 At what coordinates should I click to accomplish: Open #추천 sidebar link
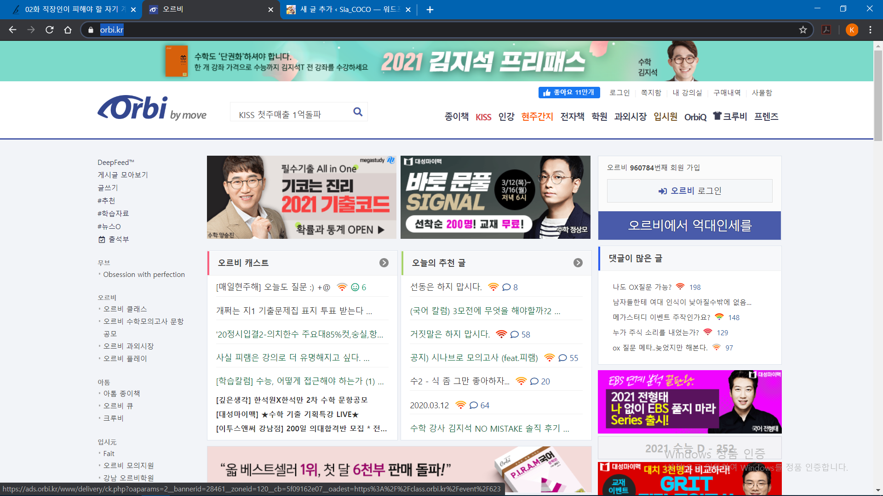coord(106,201)
